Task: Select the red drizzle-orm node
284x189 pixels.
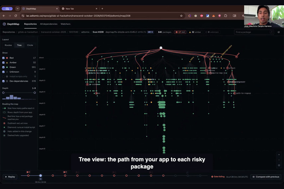Action: [142, 59]
